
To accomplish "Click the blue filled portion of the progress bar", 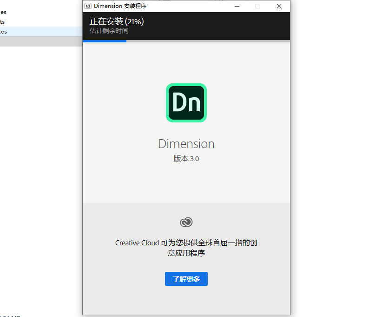I will pos(104,41).
